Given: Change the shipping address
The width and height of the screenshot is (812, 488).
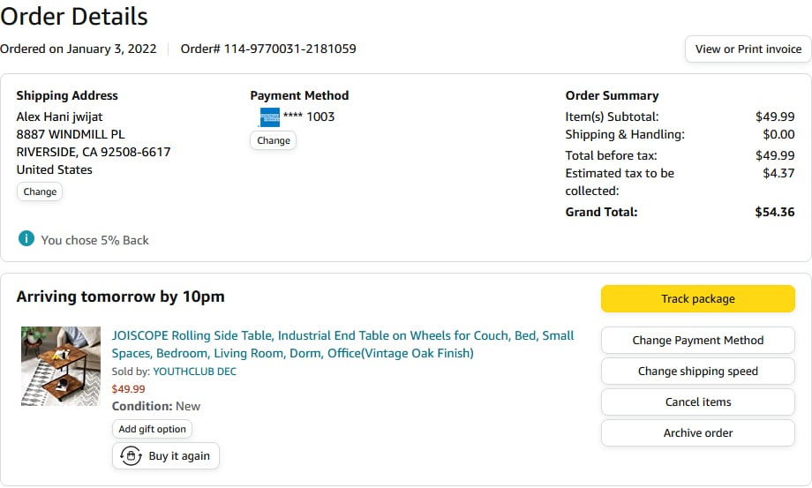Looking at the screenshot, I should pyautogui.click(x=40, y=191).
